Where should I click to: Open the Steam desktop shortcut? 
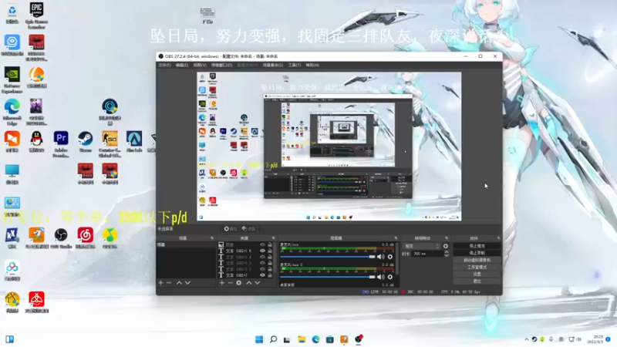(x=86, y=142)
